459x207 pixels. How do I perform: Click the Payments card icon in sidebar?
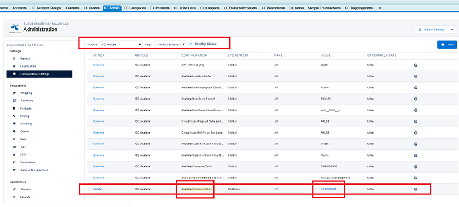click(14, 100)
